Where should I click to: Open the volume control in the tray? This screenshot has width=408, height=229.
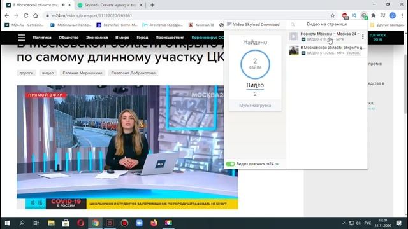coord(358,223)
